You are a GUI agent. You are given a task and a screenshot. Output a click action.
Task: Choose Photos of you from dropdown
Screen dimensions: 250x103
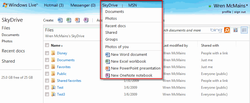(x=117, y=47)
